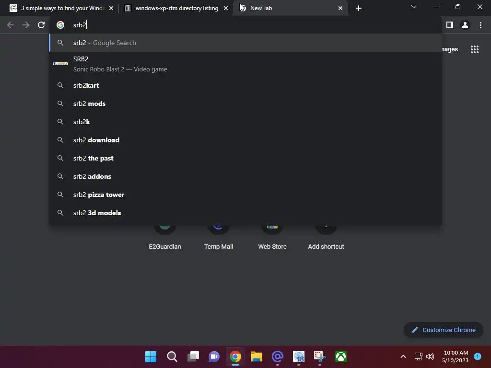Select the 'srb2 3d models' suggestion
This screenshot has height=368, width=491.
(x=245, y=213)
